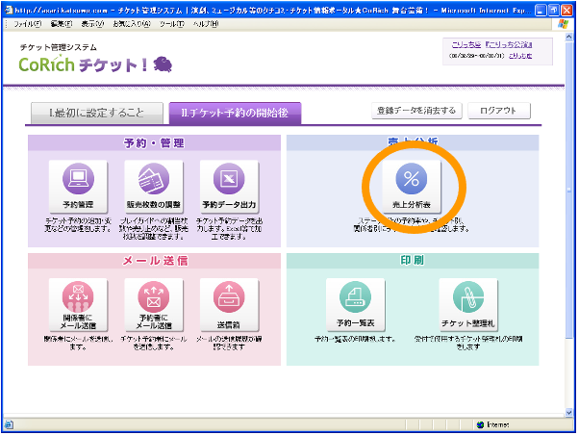Select the II.チケット予約の開始後 tab
This screenshot has width=579, height=435.
234,114
